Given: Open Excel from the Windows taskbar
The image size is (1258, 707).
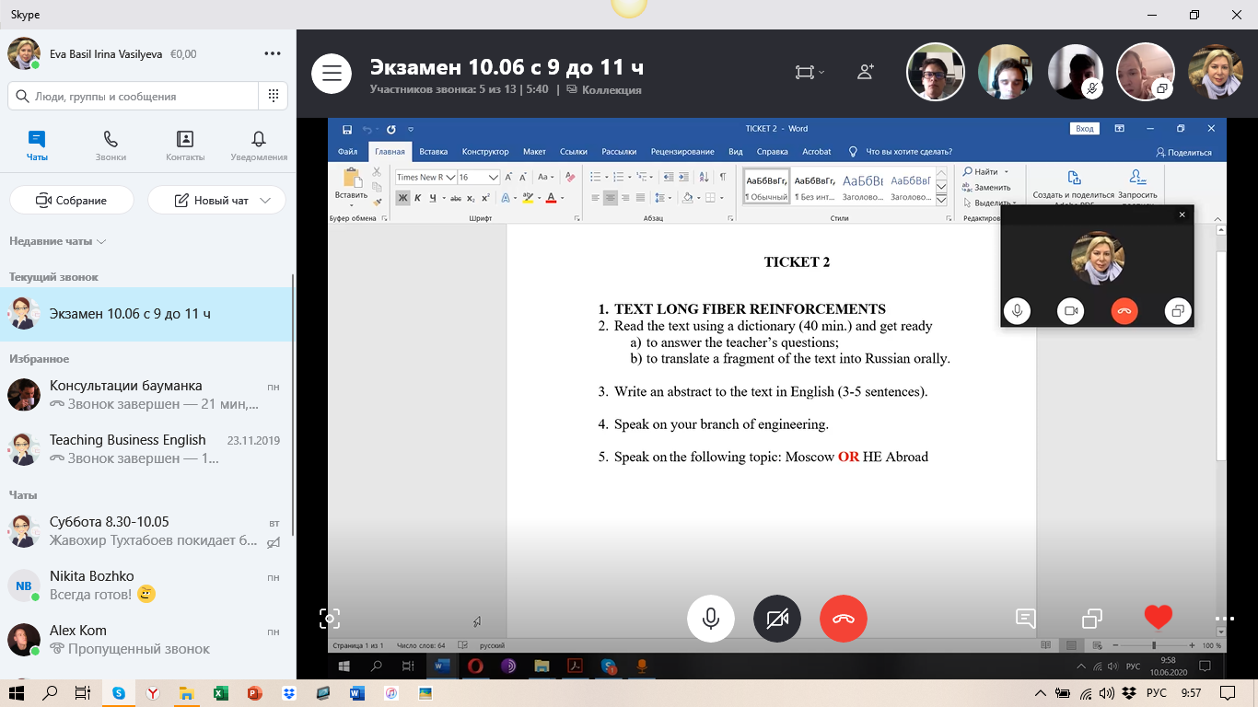Looking at the screenshot, I should pyautogui.click(x=221, y=693).
